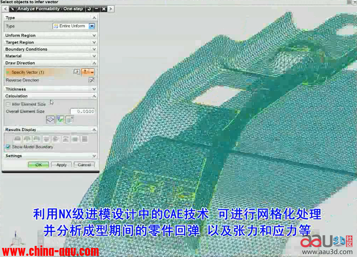The width and height of the screenshot is (357, 257).
Task: Click the right arrow in the dialog title bar
Action: pos(111,9)
